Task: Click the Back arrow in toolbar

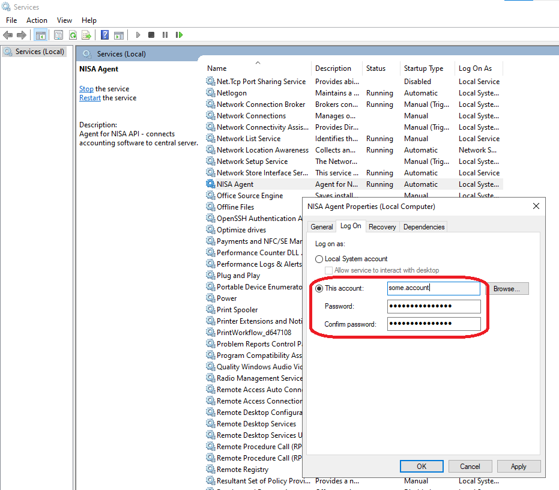Action: [8, 35]
